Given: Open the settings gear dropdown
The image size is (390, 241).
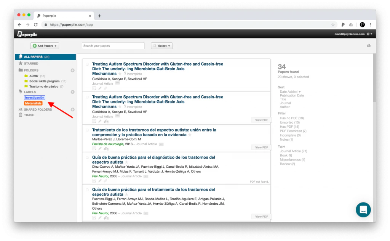Looking at the screenshot, I should tap(369, 34).
